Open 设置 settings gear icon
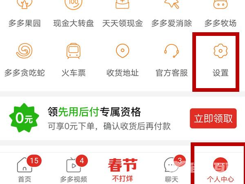 220,51
